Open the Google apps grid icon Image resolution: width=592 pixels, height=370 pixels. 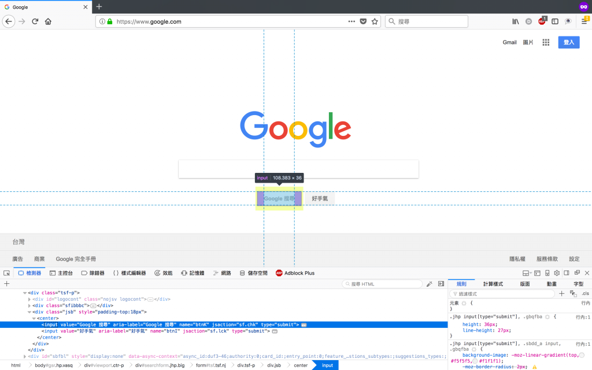click(x=546, y=42)
